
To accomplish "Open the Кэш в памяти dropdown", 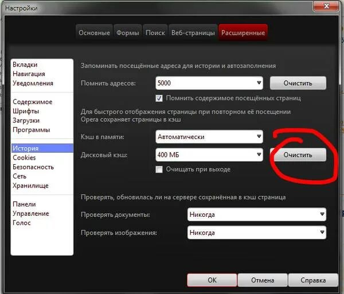I will [x=209, y=137].
